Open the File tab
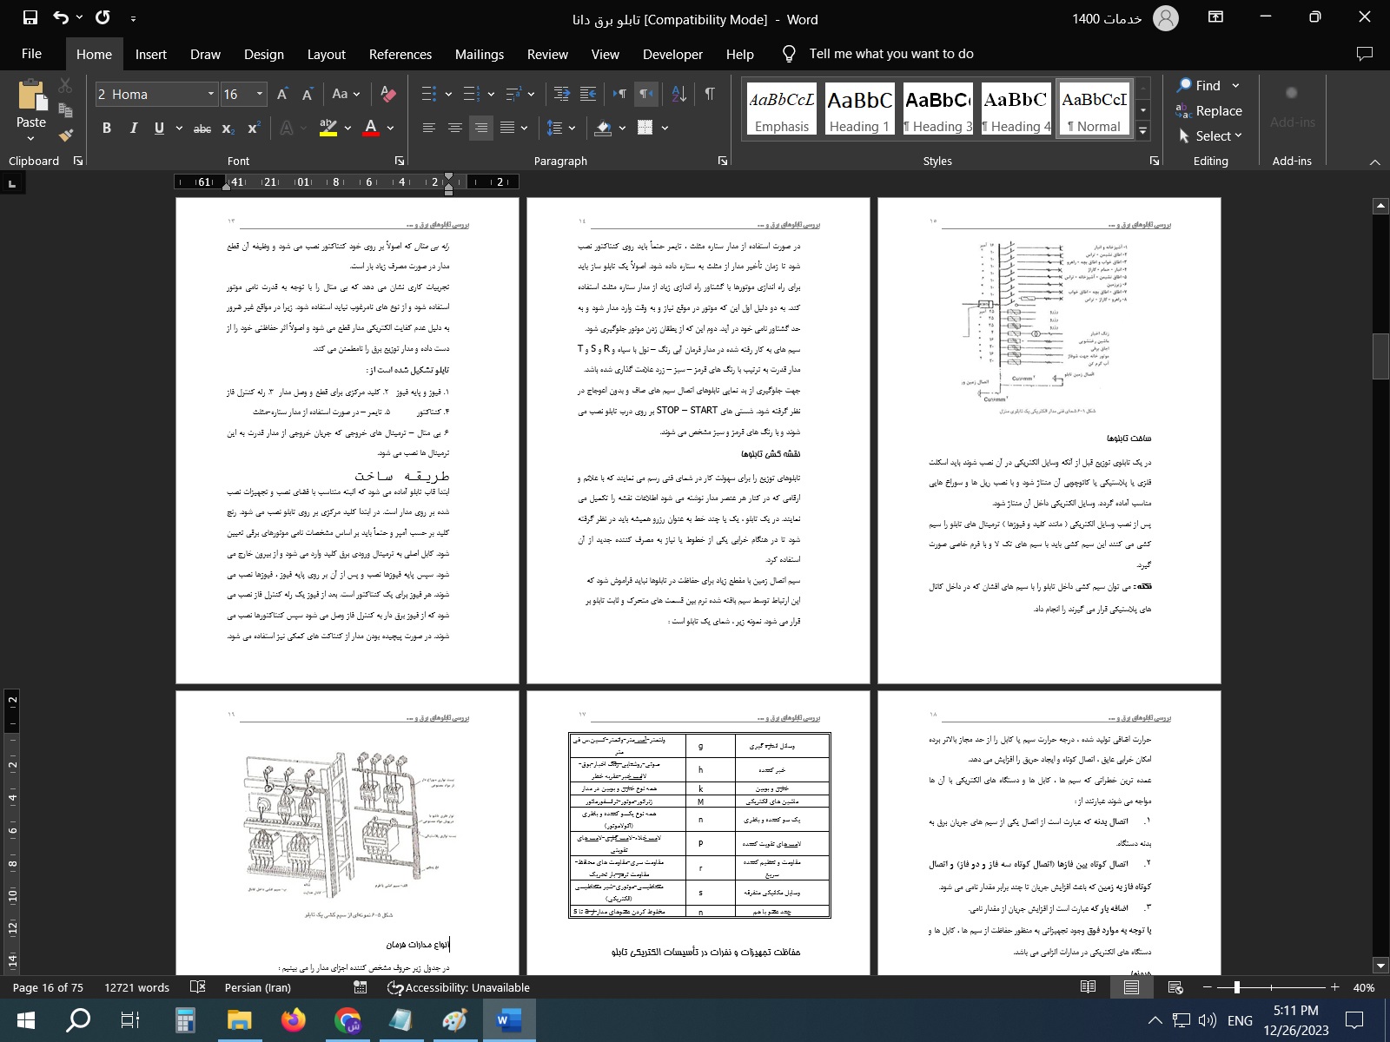This screenshot has width=1390, height=1042. point(31,54)
